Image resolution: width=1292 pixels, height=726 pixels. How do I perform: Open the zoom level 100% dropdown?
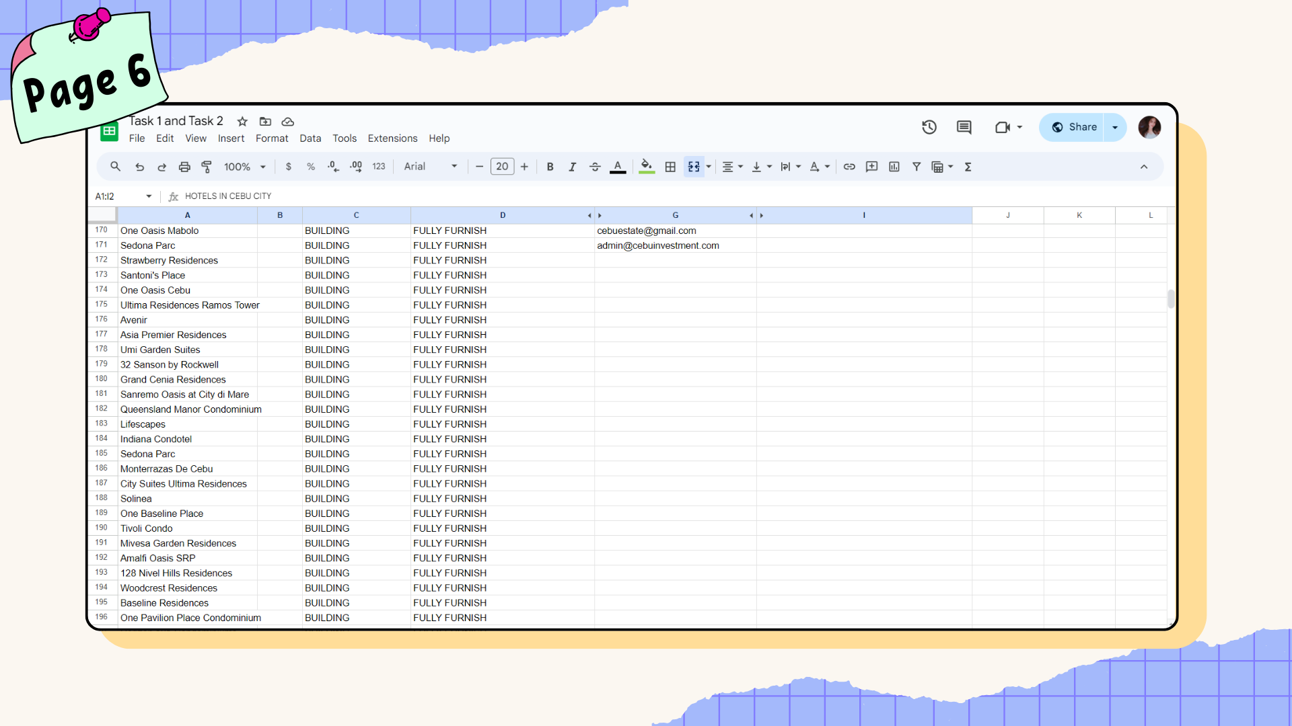pos(245,167)
